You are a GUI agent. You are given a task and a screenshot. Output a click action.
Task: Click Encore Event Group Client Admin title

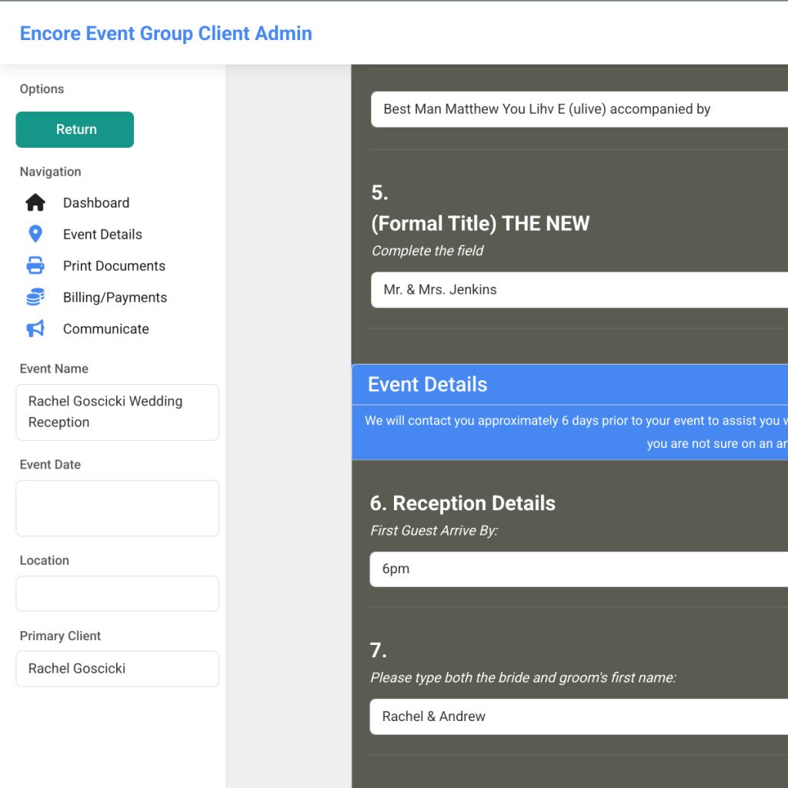click(165, 34)
